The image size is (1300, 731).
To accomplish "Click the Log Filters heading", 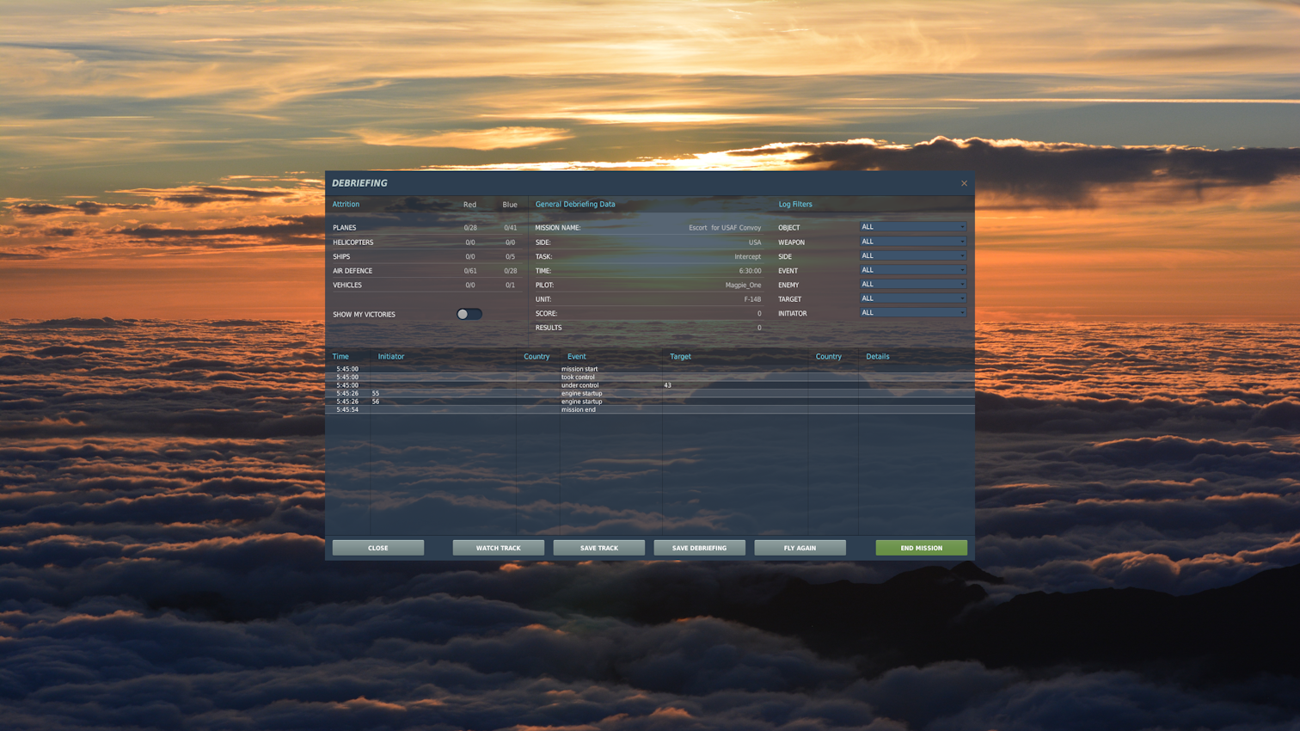I will click(x=795, y=204).
